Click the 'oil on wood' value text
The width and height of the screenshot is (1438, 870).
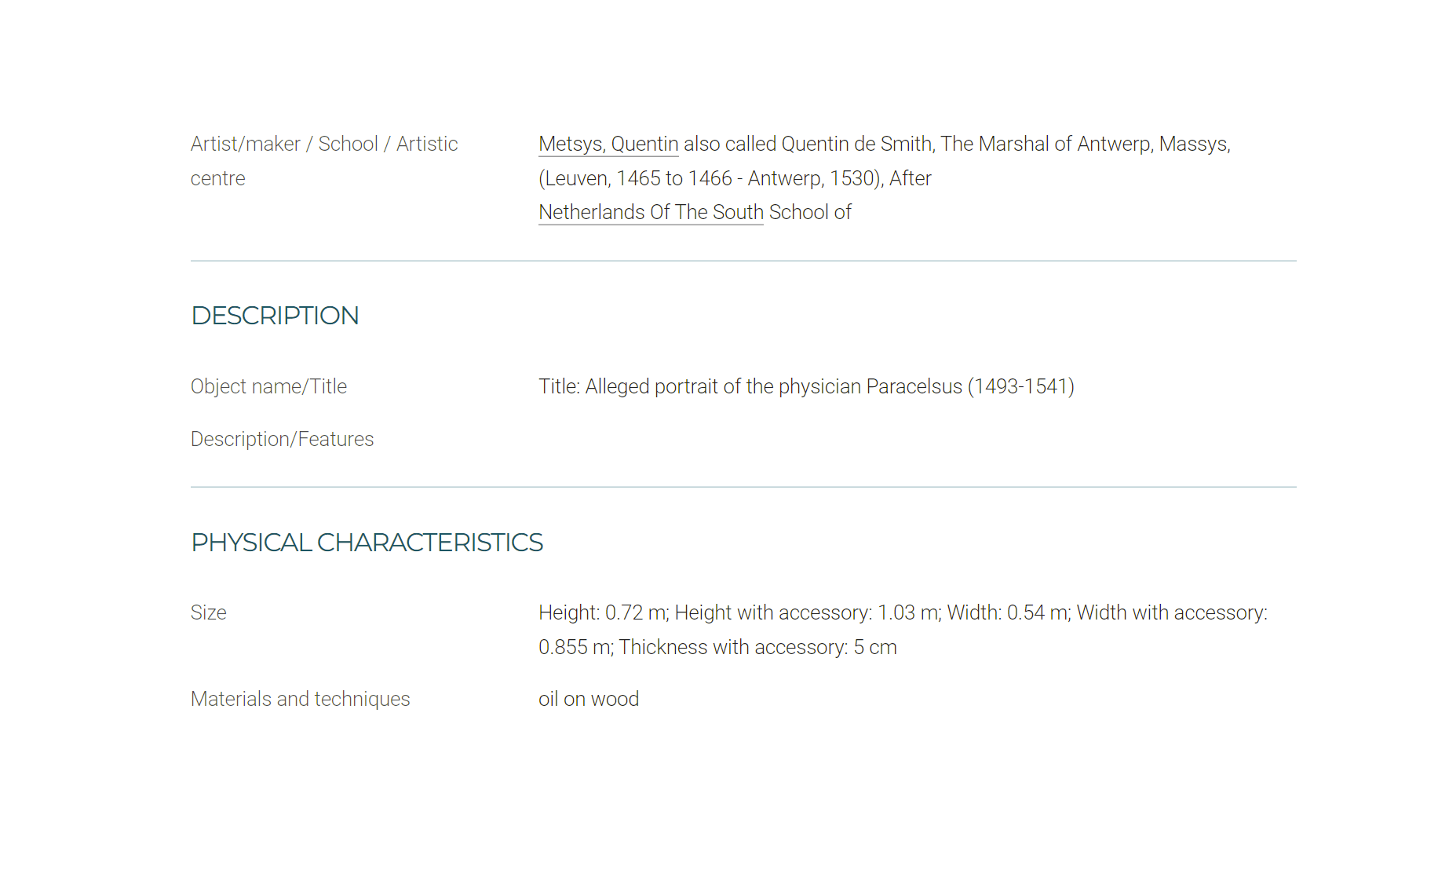click(x=589, y=699)
